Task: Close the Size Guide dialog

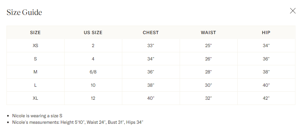Action: coord(293,11)
